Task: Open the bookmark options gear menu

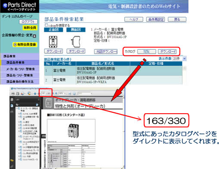Action: point(18,105)
